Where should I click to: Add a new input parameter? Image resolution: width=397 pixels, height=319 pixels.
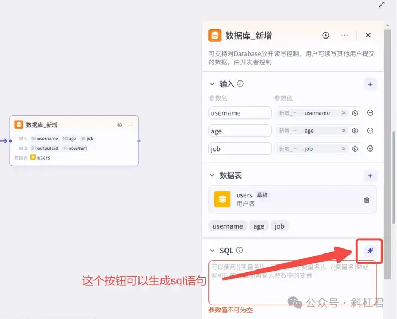pos(370,84)
